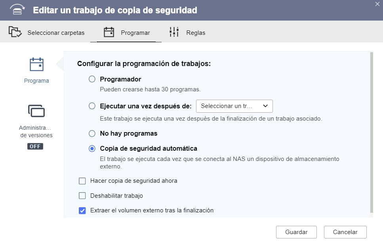
Task: Click the backup job icon in title bar
Action: [x=17, y=10]
